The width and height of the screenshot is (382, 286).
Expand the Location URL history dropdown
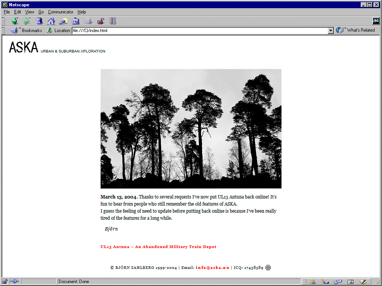click(x=331, y=31)
